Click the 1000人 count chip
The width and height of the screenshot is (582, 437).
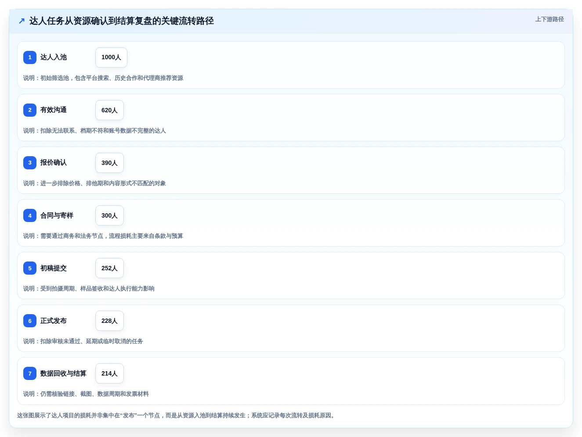111,57
